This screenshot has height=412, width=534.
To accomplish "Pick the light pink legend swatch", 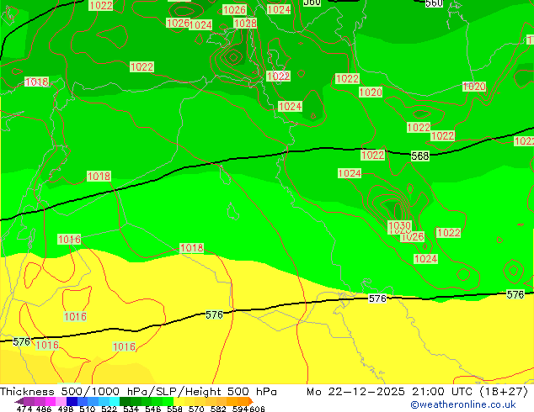I will coord(61,401).
